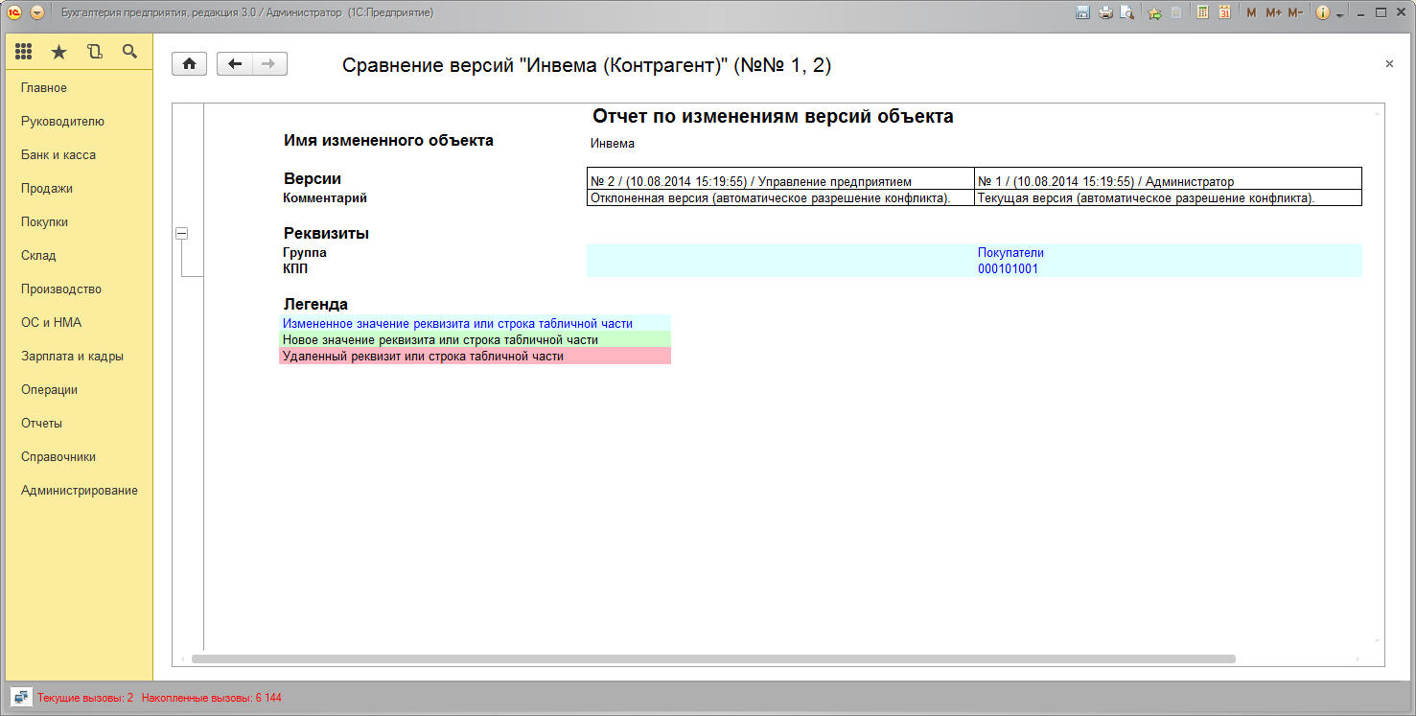Expand the help info dropdown arrow

click(x=1339, y=14)
